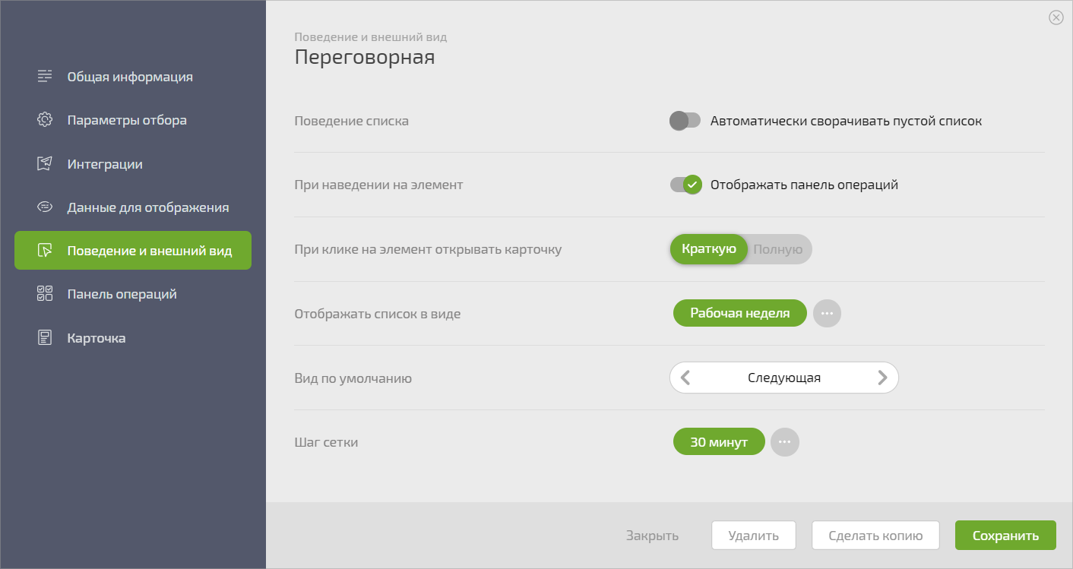
Task: Switch to the Интеграции section
Action: click(x=105, y=164)
